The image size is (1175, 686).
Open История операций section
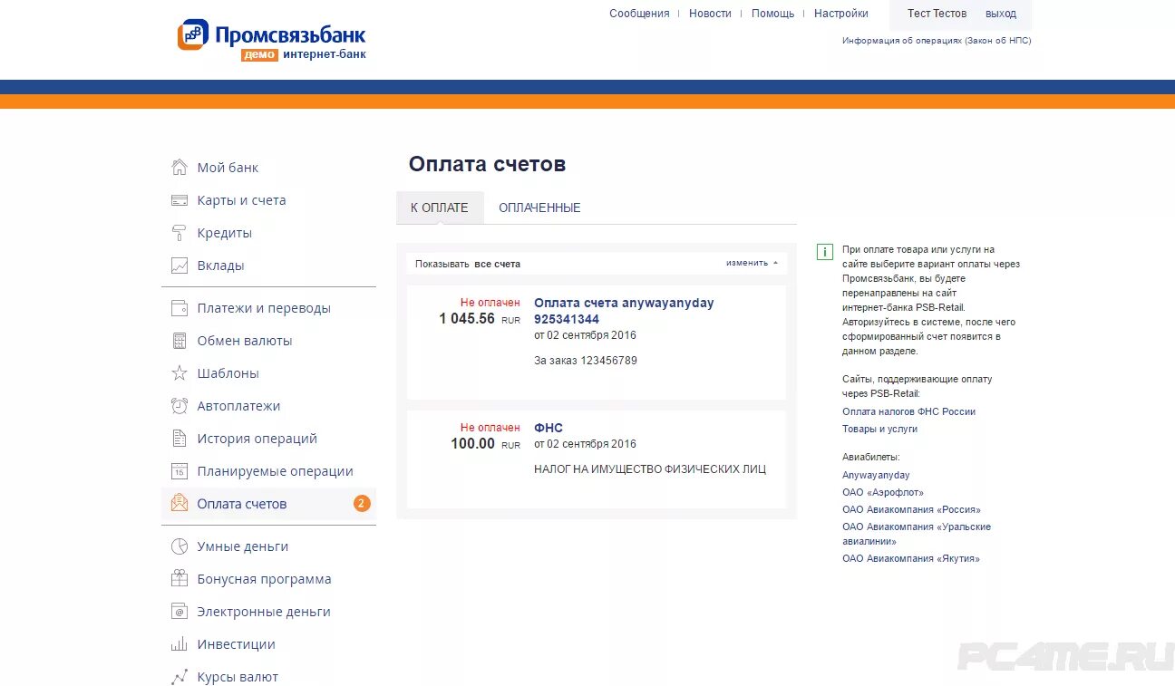point(257,439)
